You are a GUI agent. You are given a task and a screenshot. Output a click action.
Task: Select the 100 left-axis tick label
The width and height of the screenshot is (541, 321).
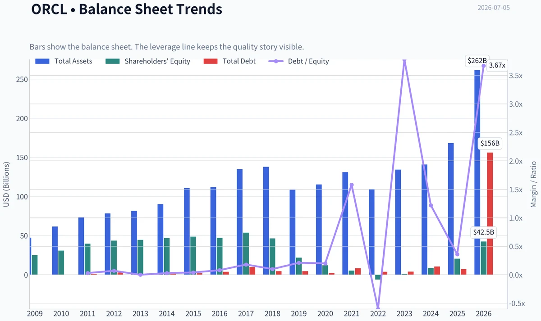coord(22,197)
